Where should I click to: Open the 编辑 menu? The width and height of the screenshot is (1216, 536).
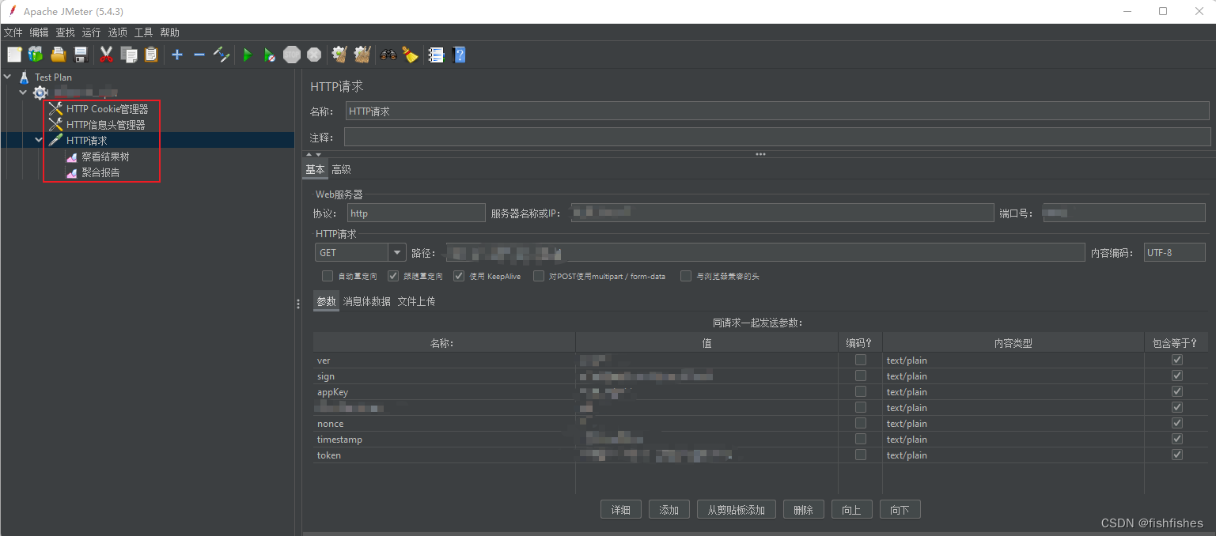[x=40, y=32]
